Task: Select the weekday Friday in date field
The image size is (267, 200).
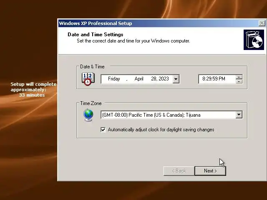Action: point(114,79)
